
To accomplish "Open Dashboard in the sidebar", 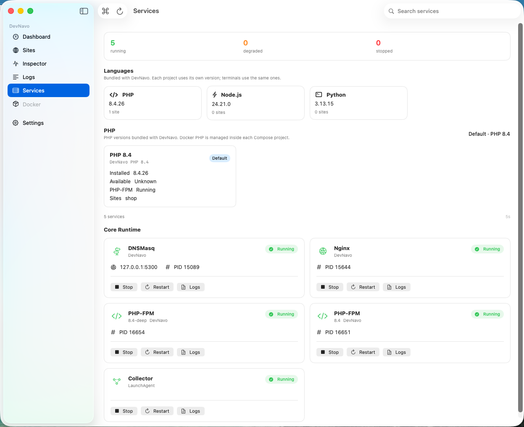I will pos(48,37).
